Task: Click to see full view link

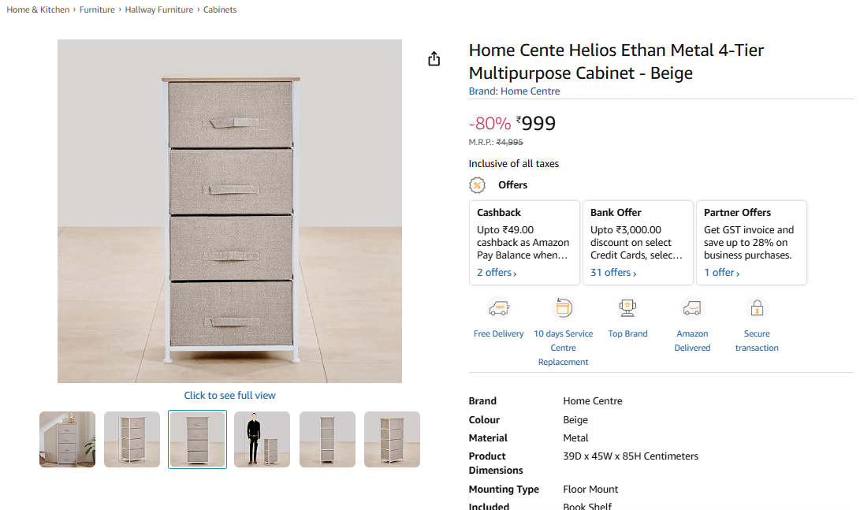Action: coord(229,396)
